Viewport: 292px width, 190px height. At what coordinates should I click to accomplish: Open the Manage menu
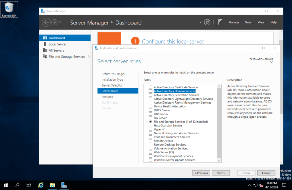pos(234,22)
